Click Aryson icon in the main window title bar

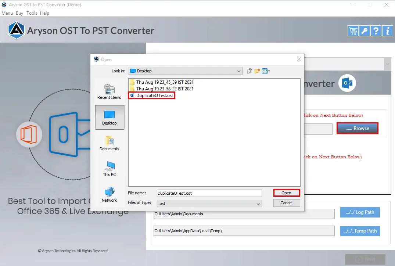coord(4,4)
